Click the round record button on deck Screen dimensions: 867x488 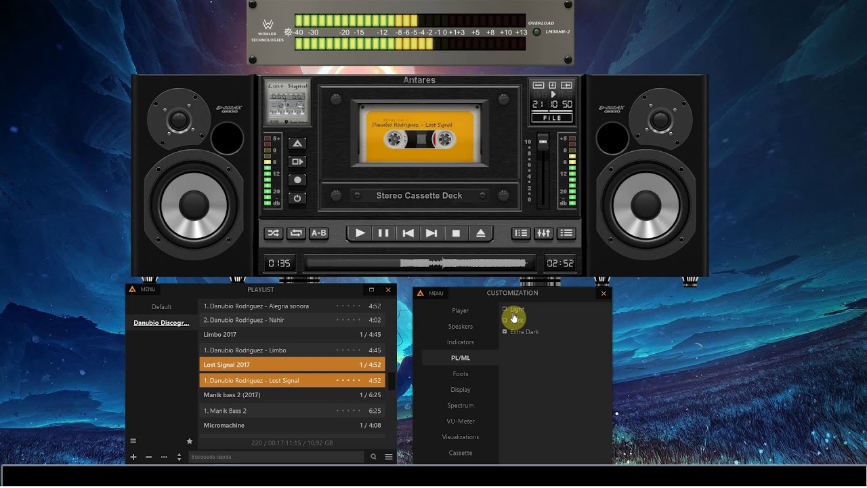(297, 180)
